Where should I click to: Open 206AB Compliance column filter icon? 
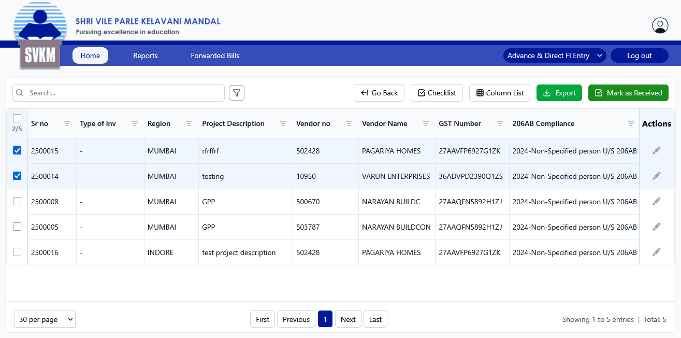pos(631,123)
